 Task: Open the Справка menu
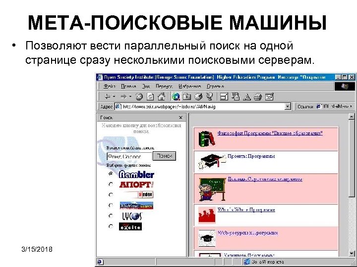coord(215,86)
